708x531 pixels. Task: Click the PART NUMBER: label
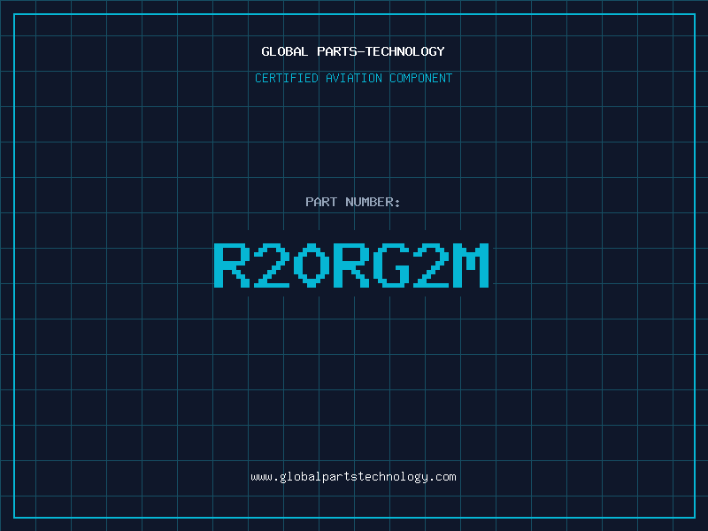tap(353, 202)
